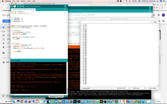Click the Trash icon in Dock
The image size is (167, 104).
(x=152, y=102)
